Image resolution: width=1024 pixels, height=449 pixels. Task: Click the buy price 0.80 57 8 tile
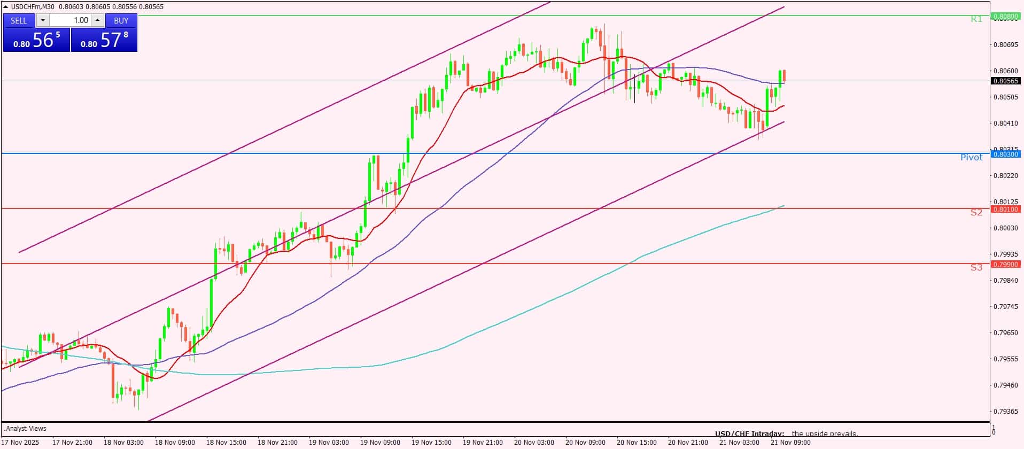pyautogui.click(x=104, y=40)
